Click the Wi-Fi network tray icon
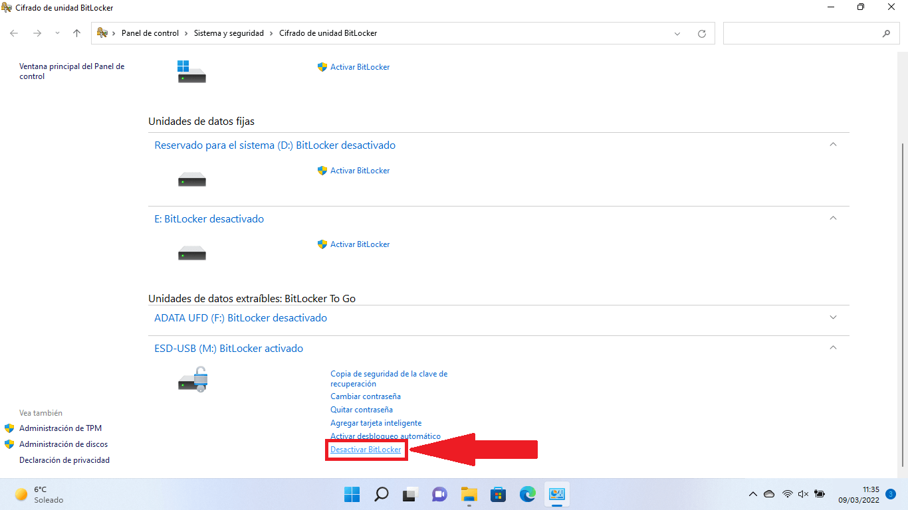 coord(788,494)
